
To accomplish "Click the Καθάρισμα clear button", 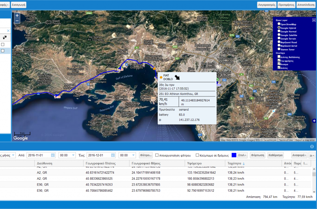I will click(x=275, y=155).
